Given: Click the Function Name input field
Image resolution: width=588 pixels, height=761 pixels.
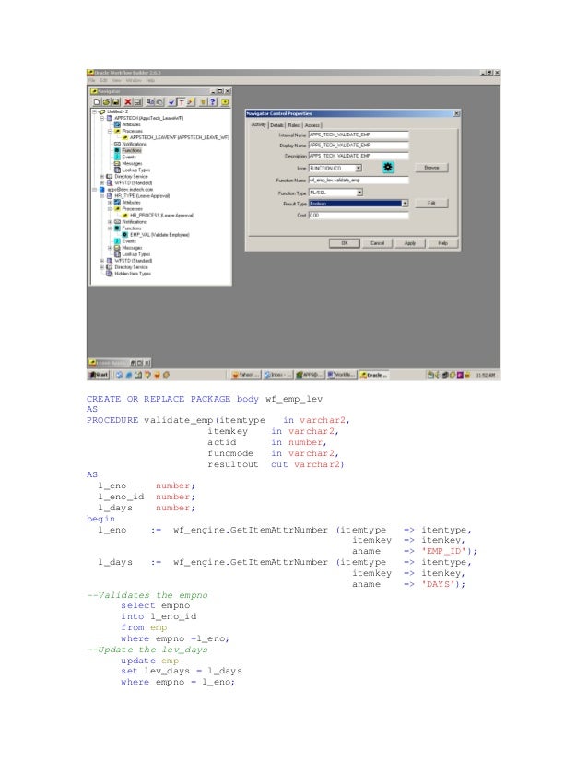Looking at the screenshot, I should (x=359, y=180).
